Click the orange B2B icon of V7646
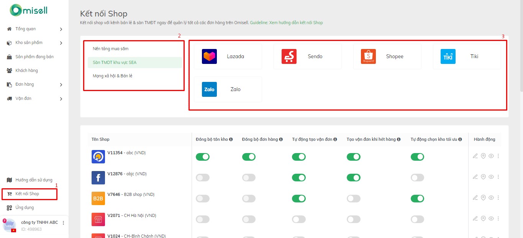523x238 pixels. point(98,198)
